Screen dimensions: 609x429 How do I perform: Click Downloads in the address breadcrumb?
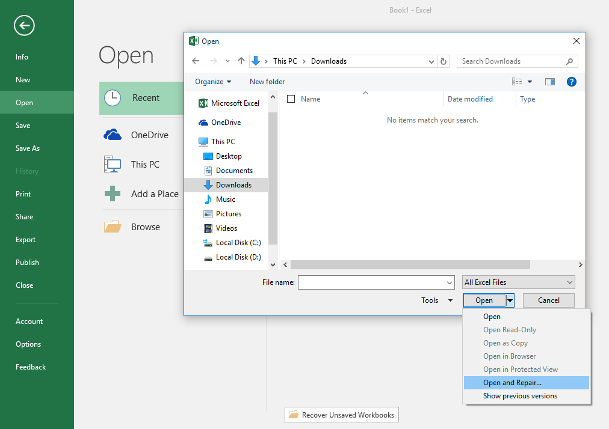click(329, 61)
